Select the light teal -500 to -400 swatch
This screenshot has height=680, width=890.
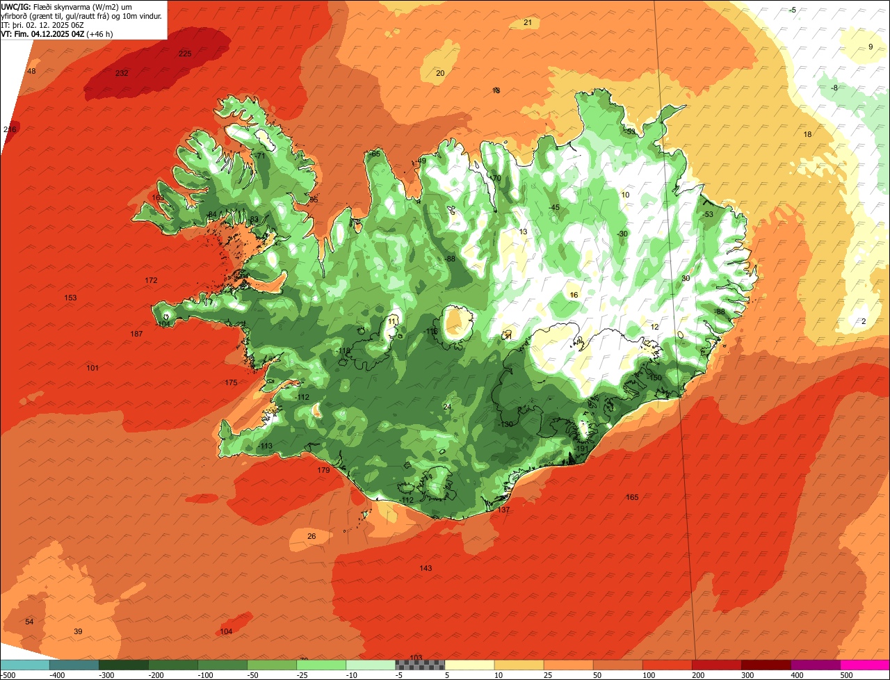click(x=24, y=665)
